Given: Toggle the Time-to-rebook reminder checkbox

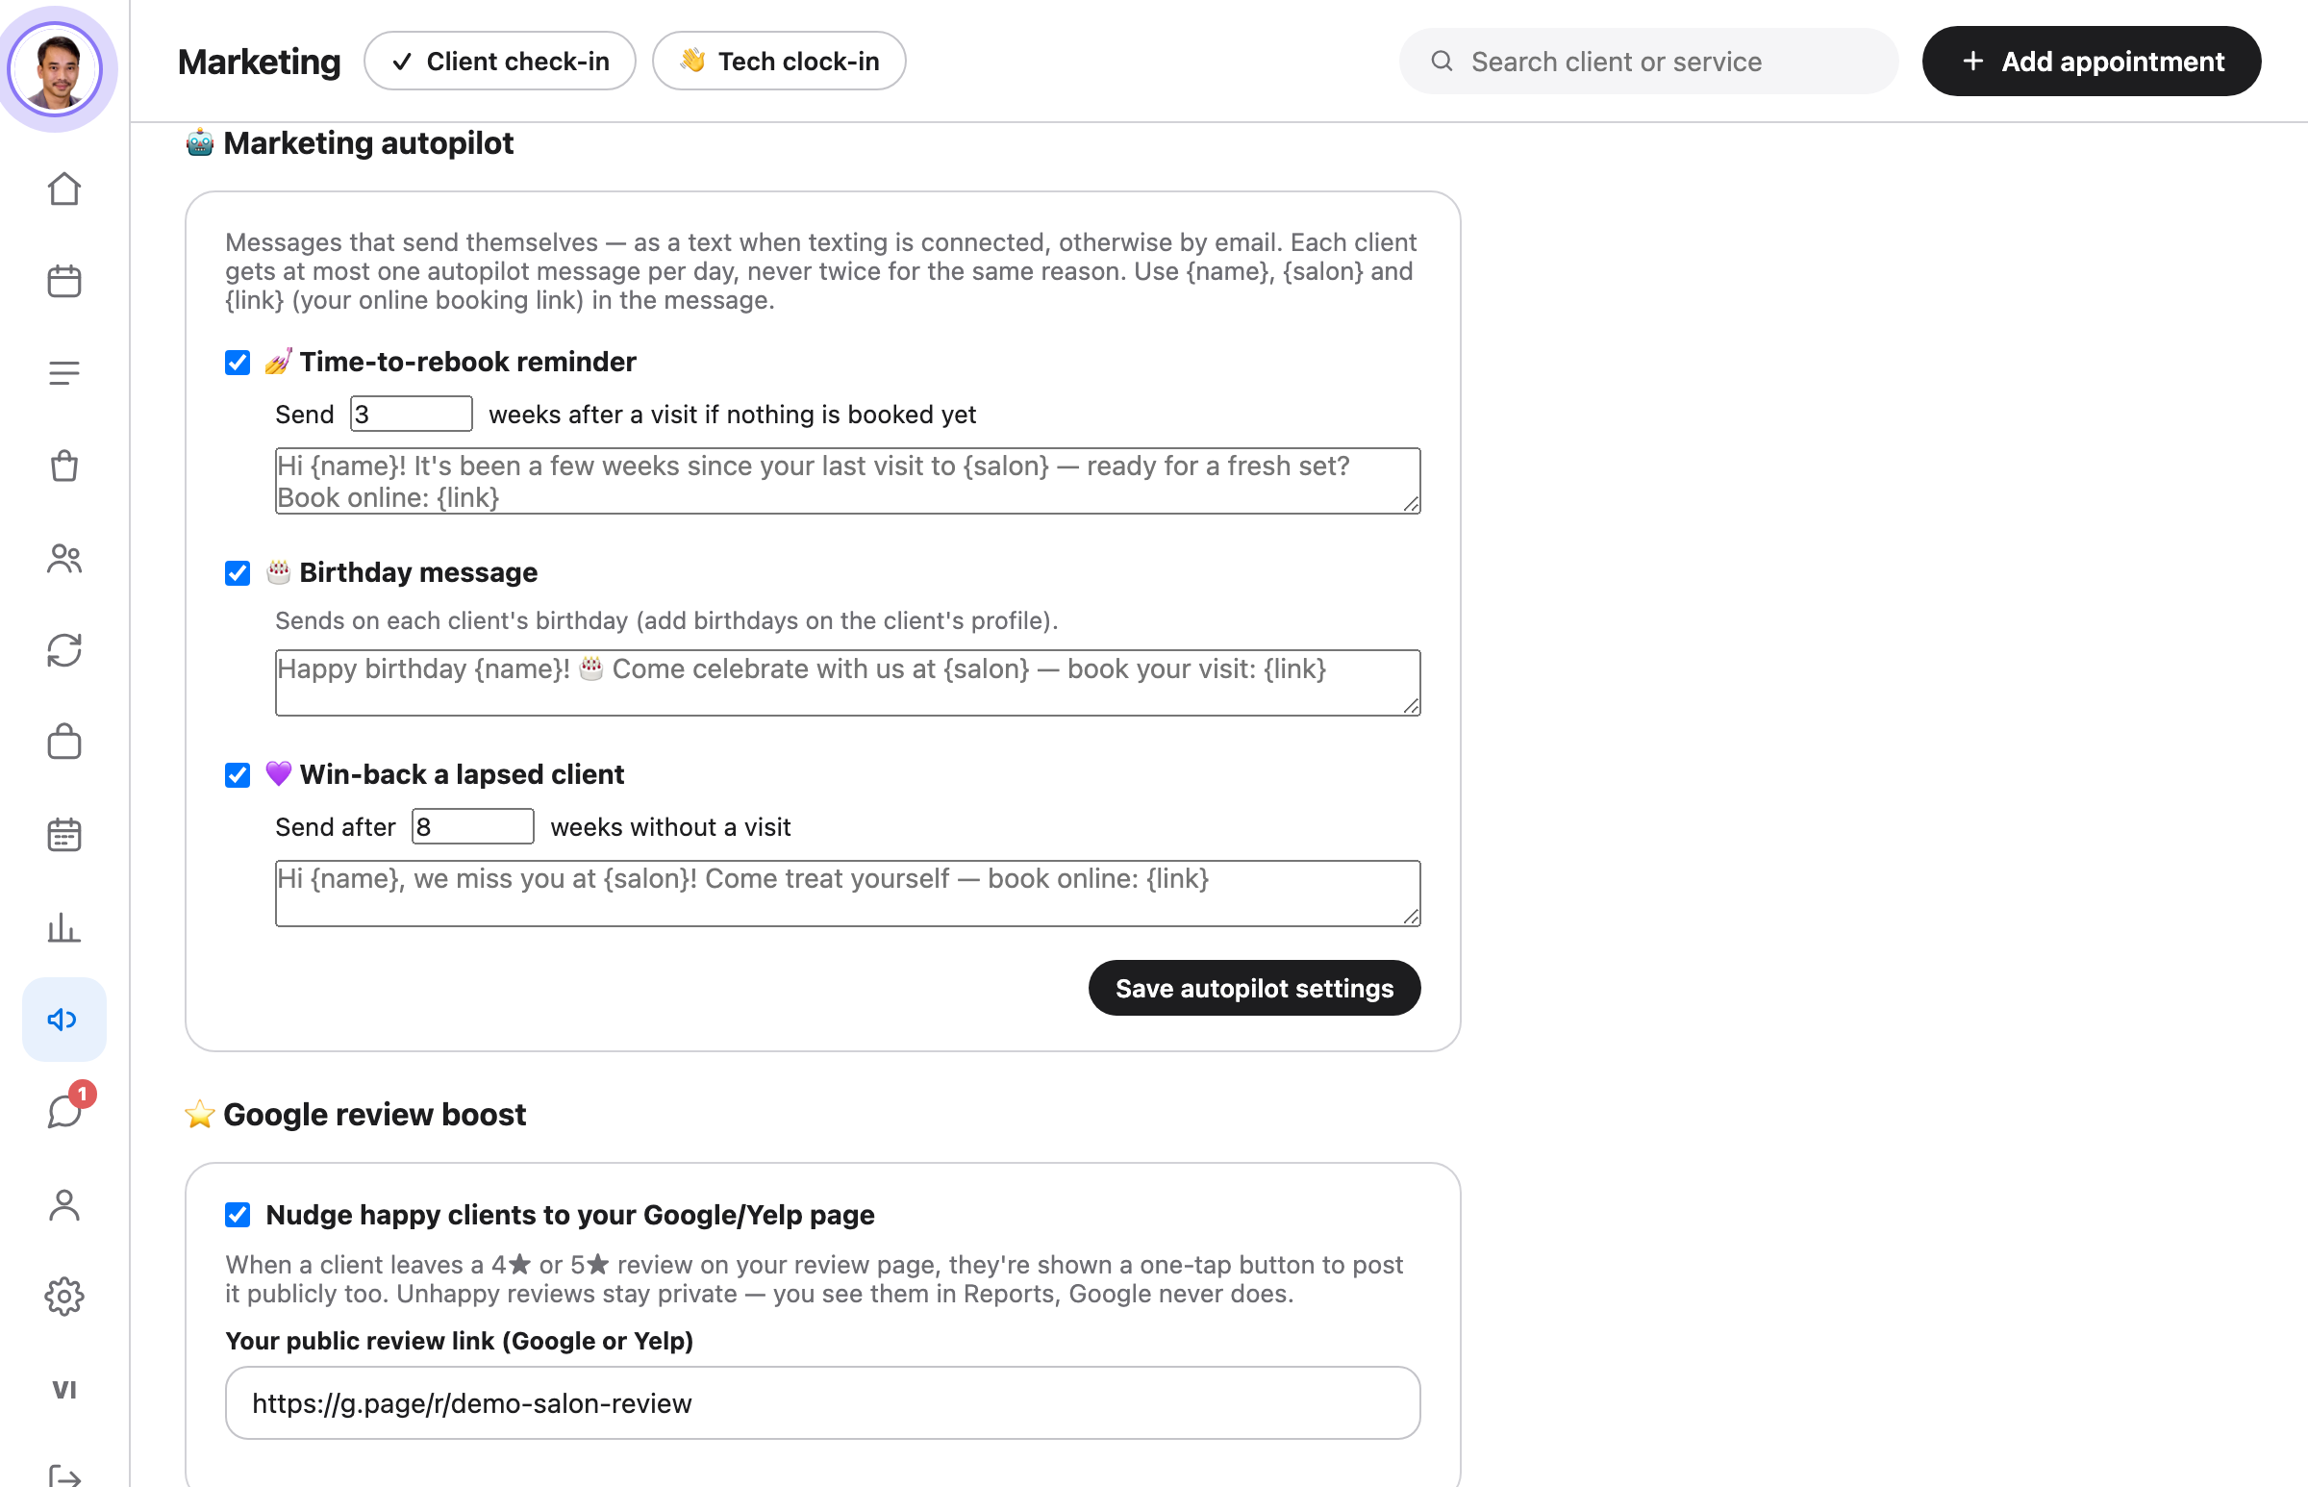Looking at the screenshot, I should (x=238, y=362).
